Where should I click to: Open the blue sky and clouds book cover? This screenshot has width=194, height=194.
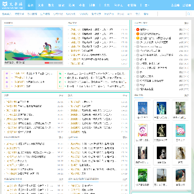click(142, 108)
